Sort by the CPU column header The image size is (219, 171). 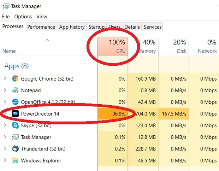point(113,46)
